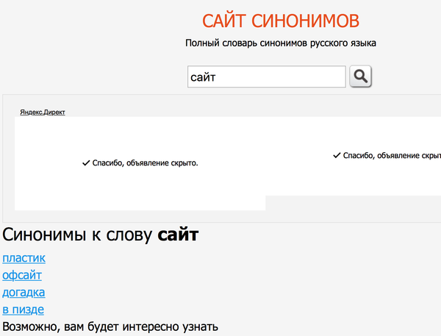The width and height of the screenshot is (441, 336).
Task: Click the text «Возможно, вам будет интересно узнать»
Action: click(110, 326)
